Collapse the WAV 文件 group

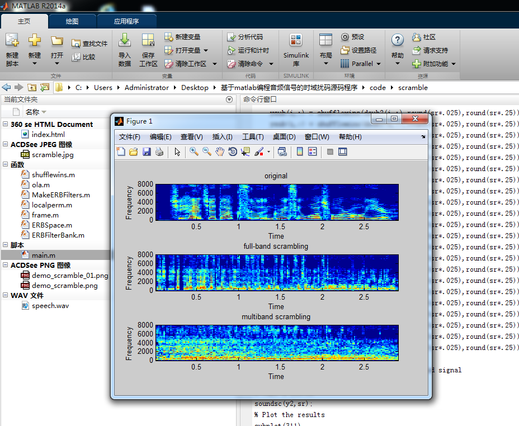pyautogui.click(x=5, y=295)
